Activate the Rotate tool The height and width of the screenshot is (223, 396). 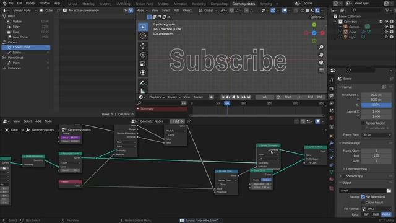pos(143,55)
